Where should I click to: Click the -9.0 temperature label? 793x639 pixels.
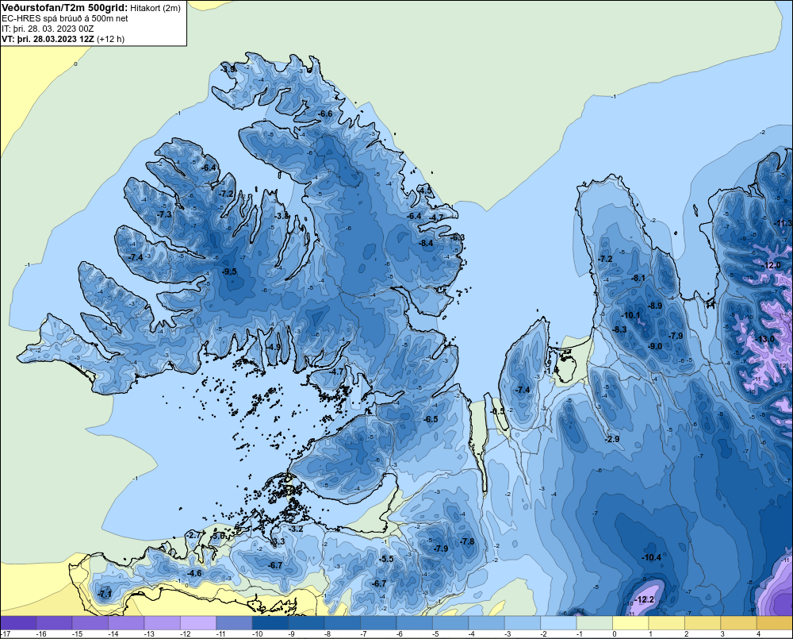655,346
